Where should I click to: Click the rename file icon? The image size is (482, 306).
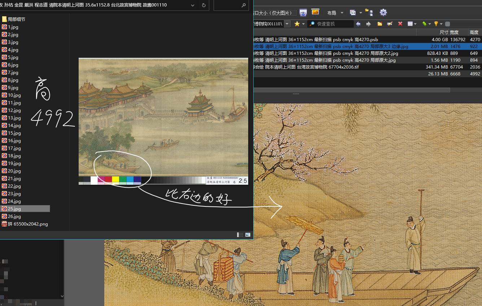[x=390, y=24]
